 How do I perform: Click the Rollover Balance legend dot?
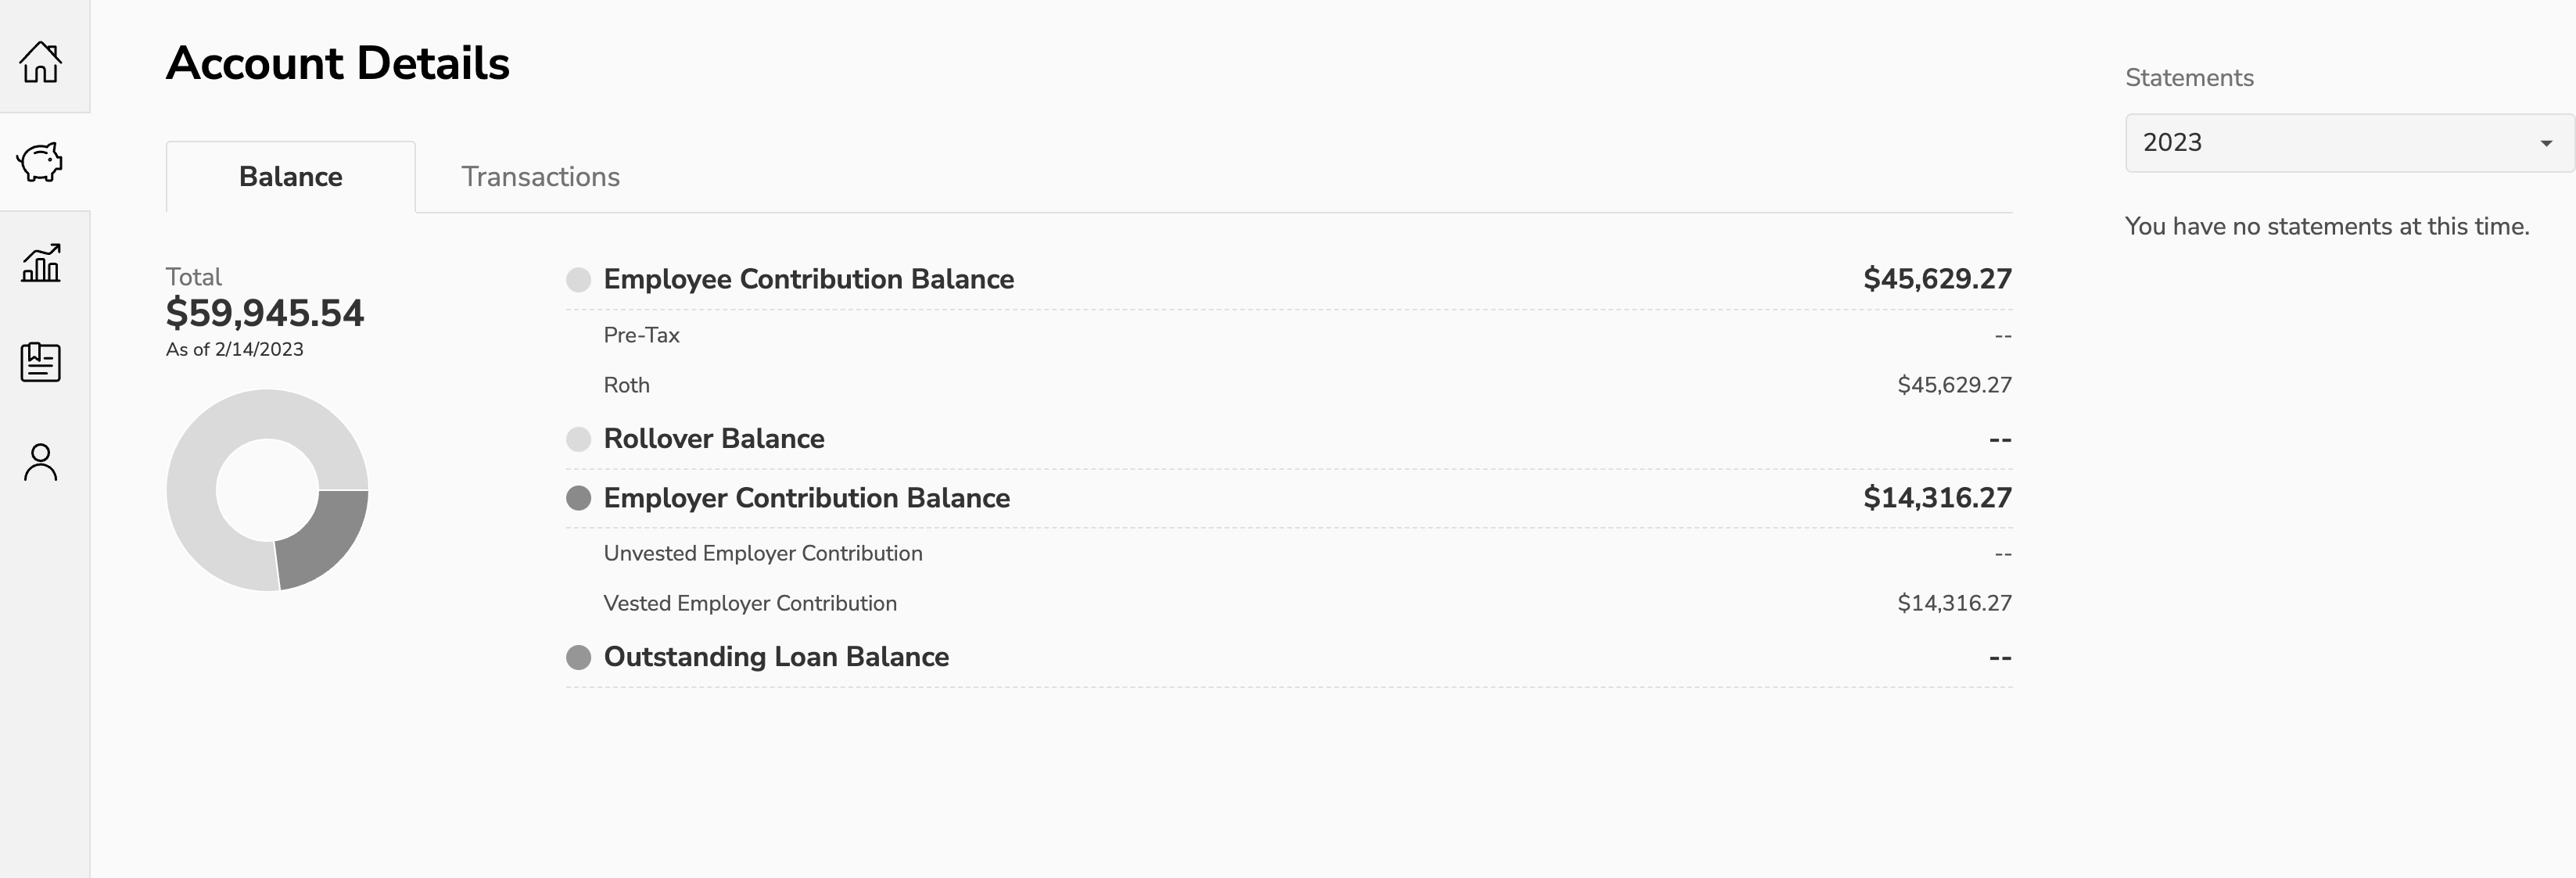[x=578, y=439]
